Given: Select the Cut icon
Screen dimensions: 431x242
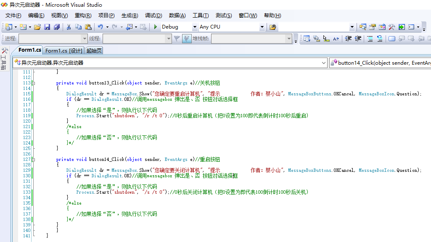Looking at the screenshot, I should [x=69, y=26].
